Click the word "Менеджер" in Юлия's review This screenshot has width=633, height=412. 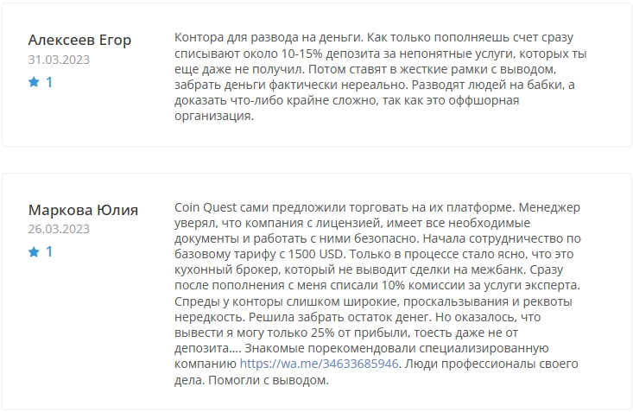coord(549,207)
